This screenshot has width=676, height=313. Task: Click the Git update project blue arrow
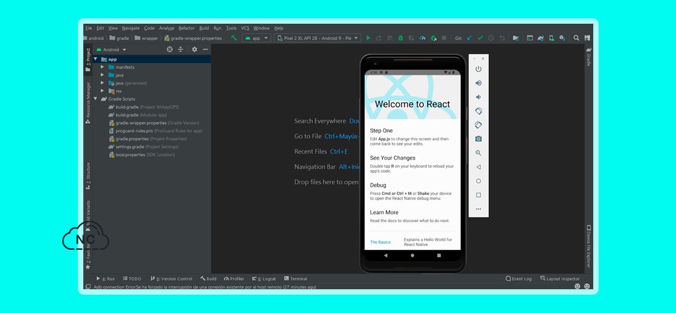(469, 38)
